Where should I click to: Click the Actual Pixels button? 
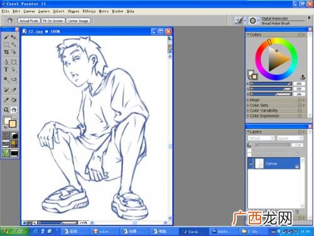click(x=29, y=21)
